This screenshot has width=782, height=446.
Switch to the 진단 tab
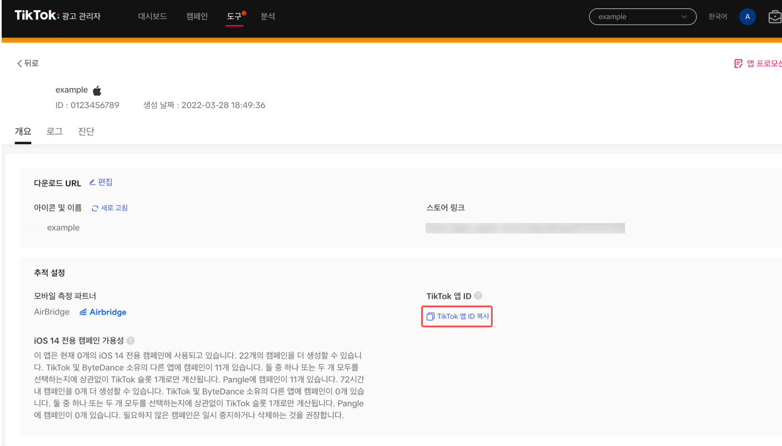[86, 132]
